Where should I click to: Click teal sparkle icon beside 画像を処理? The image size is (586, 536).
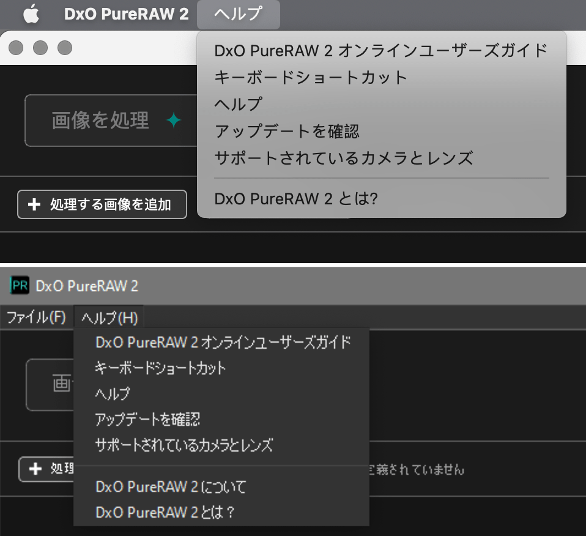click(x=174, y=121)
